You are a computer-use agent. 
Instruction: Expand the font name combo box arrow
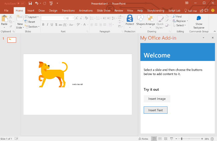pyautogui.click(x=63, y=18)
